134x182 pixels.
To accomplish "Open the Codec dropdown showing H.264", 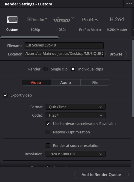I will (76, 115).
